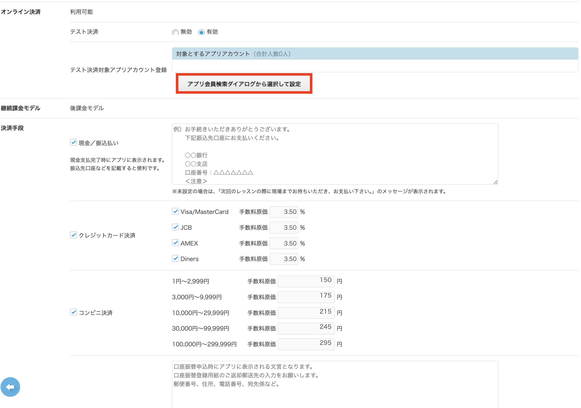Click the cash payment message textarea
This screenshot has width=581, height=408.
[335, 154]
